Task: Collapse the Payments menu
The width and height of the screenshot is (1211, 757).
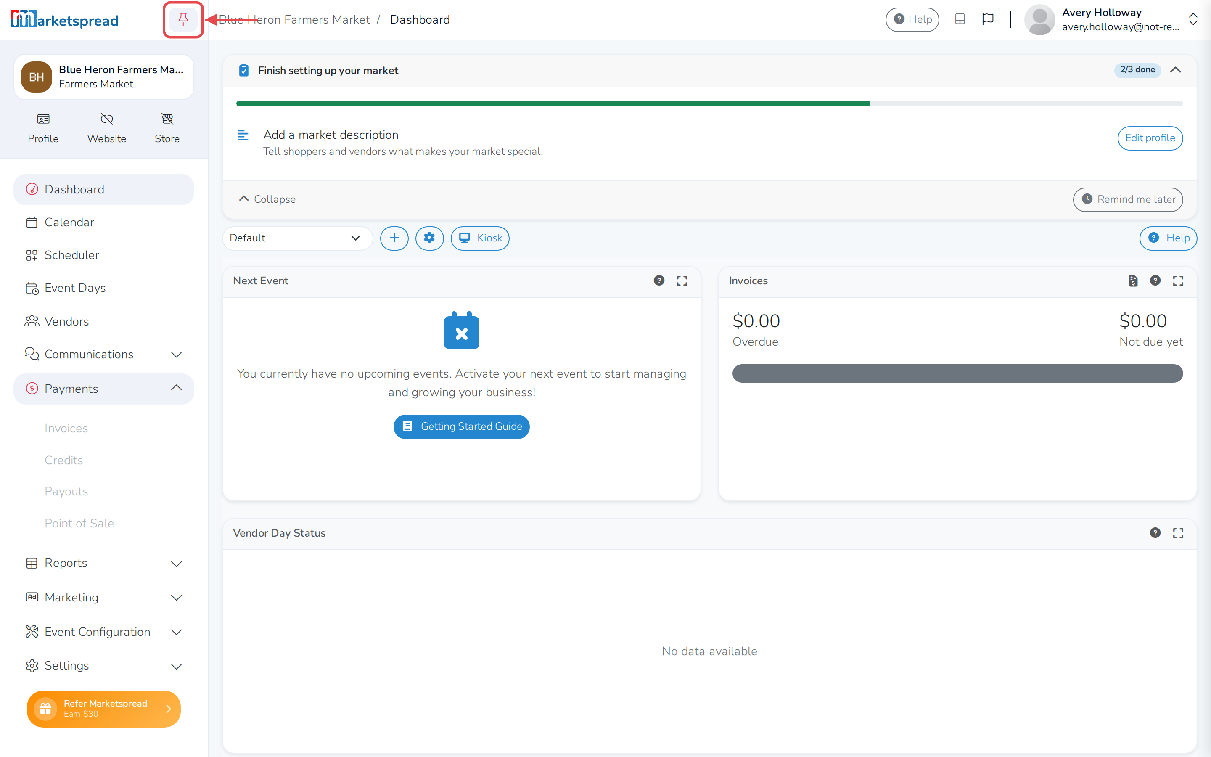Action: (103, 389)
